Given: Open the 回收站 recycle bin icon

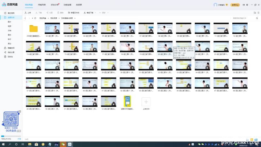Looking at the screenshot, I should (5, 57).
